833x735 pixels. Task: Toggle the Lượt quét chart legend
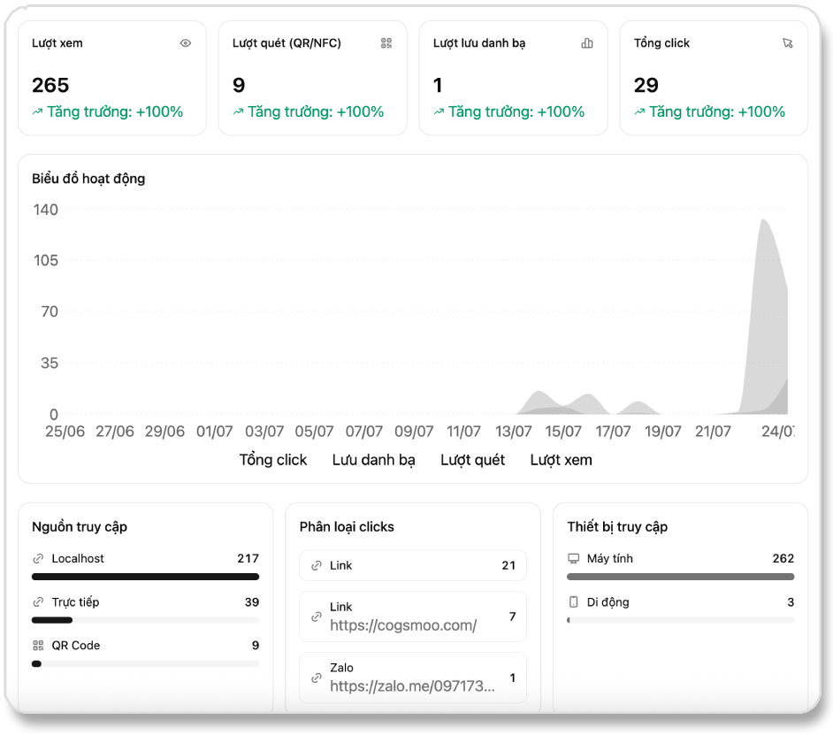click(472, 460)
